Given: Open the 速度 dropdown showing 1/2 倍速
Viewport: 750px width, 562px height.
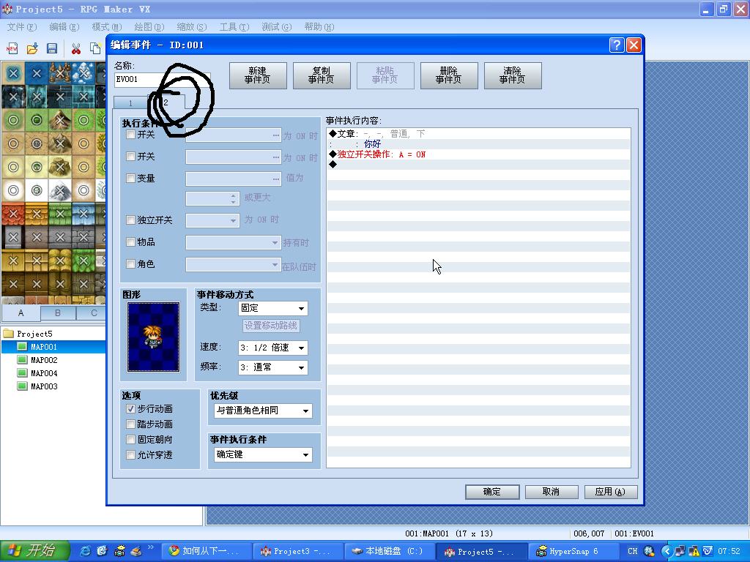Looking at the screenshot, I should 272,348.
